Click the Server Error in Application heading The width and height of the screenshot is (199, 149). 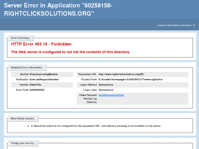pyautogui.click(x=58, y=9)
